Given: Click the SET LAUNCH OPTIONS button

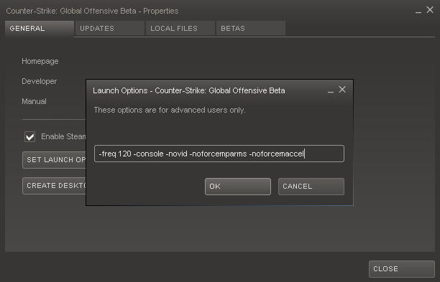Looking at the screenshot, I should point(54,160).
